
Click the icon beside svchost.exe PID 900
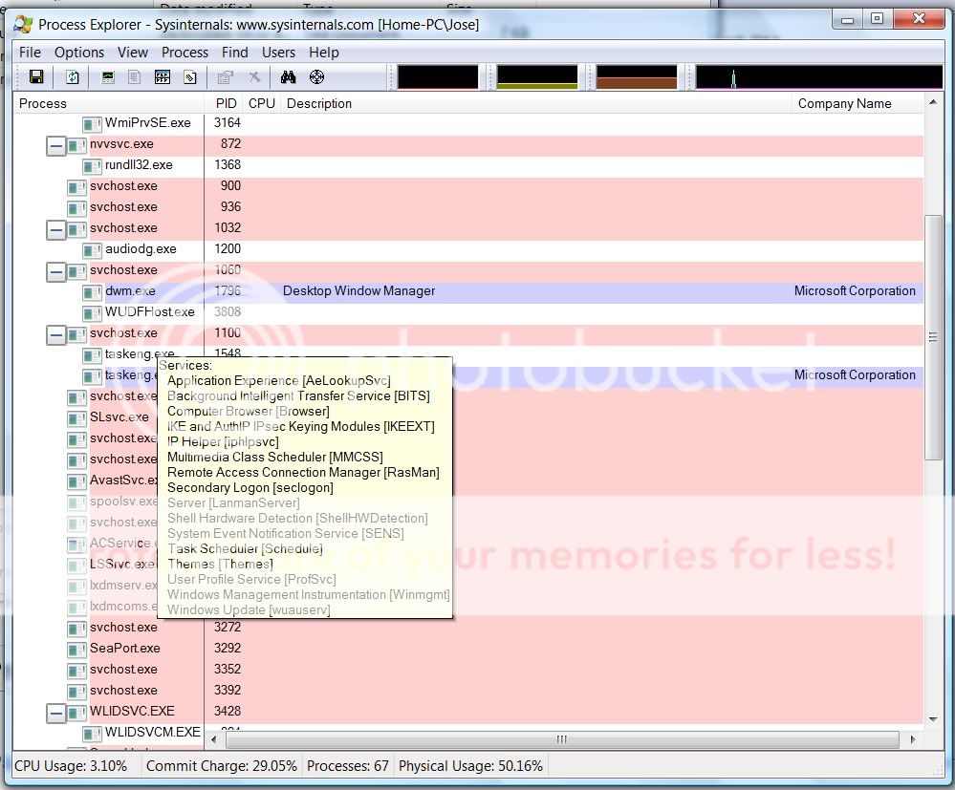(76, 187)
